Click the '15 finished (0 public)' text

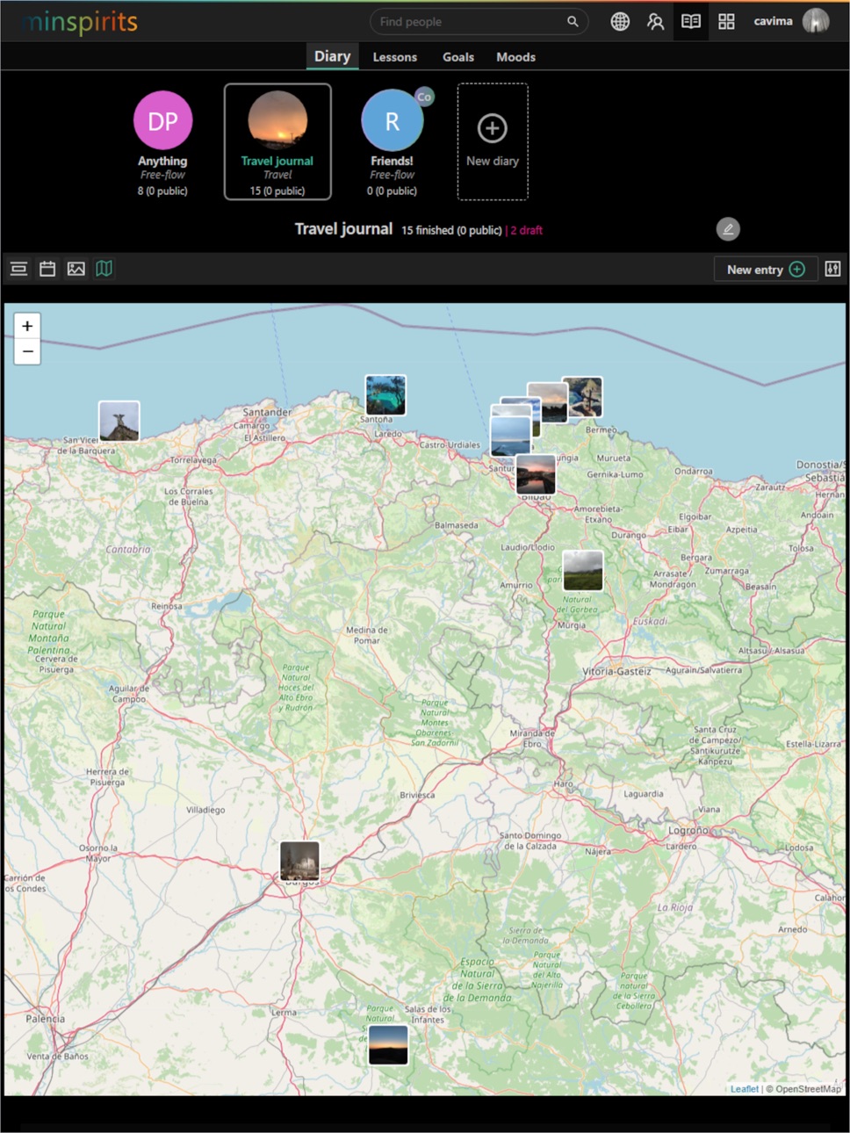click(451, 230)
